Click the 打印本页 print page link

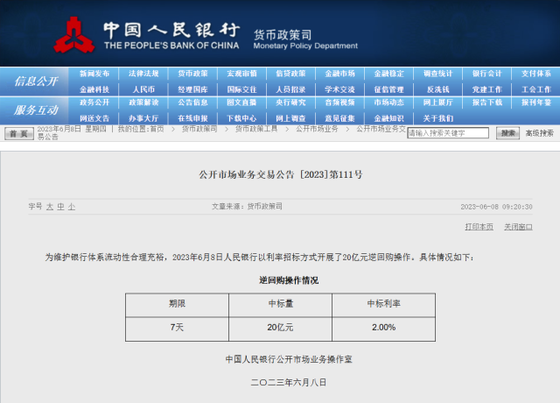(479, 226)
